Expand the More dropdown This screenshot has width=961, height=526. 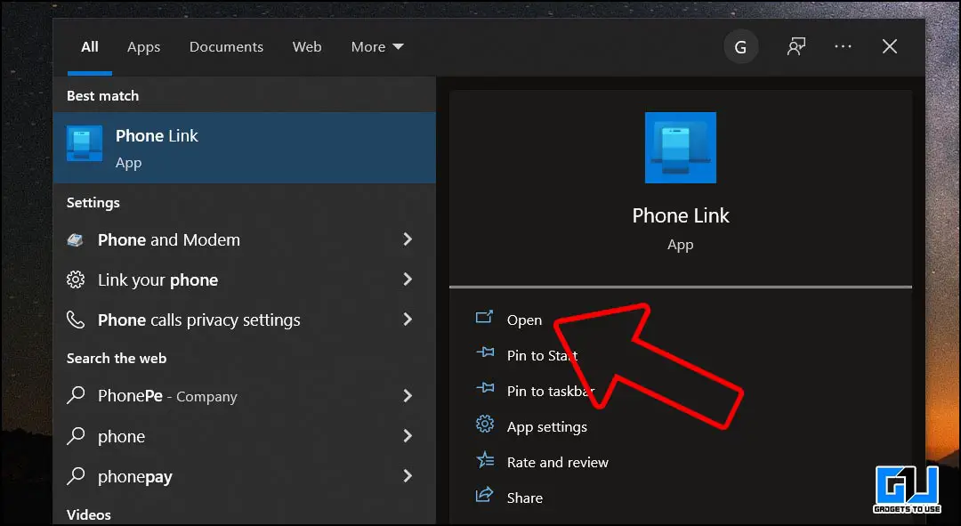377,46
